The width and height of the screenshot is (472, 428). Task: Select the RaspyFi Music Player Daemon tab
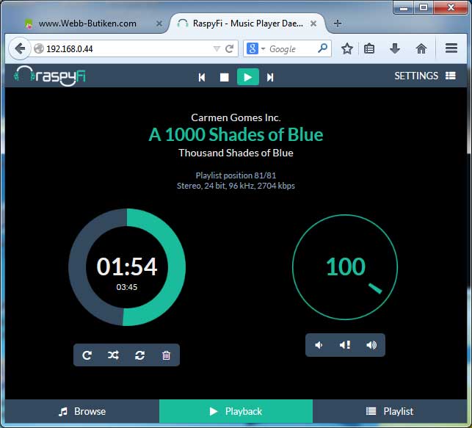[247, 23]
